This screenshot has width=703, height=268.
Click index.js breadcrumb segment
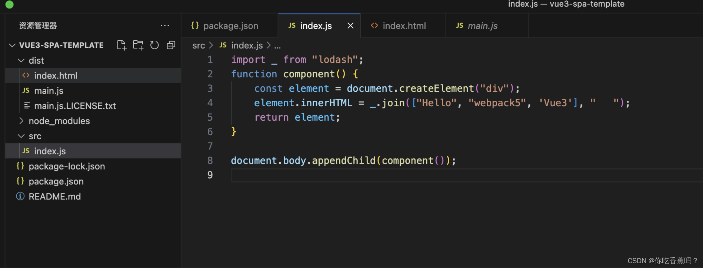(247, 45)
